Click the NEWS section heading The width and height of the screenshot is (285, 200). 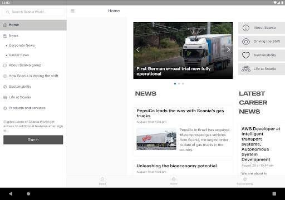pyautogui.click(x=146, y=94)
